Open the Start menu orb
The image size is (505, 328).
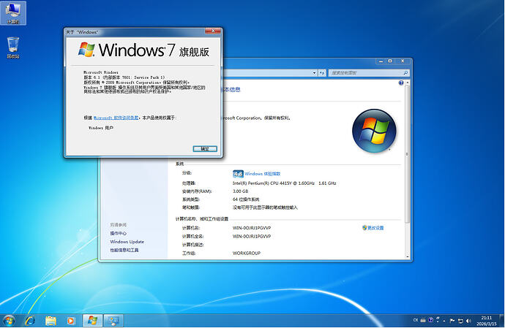(9, 321)
